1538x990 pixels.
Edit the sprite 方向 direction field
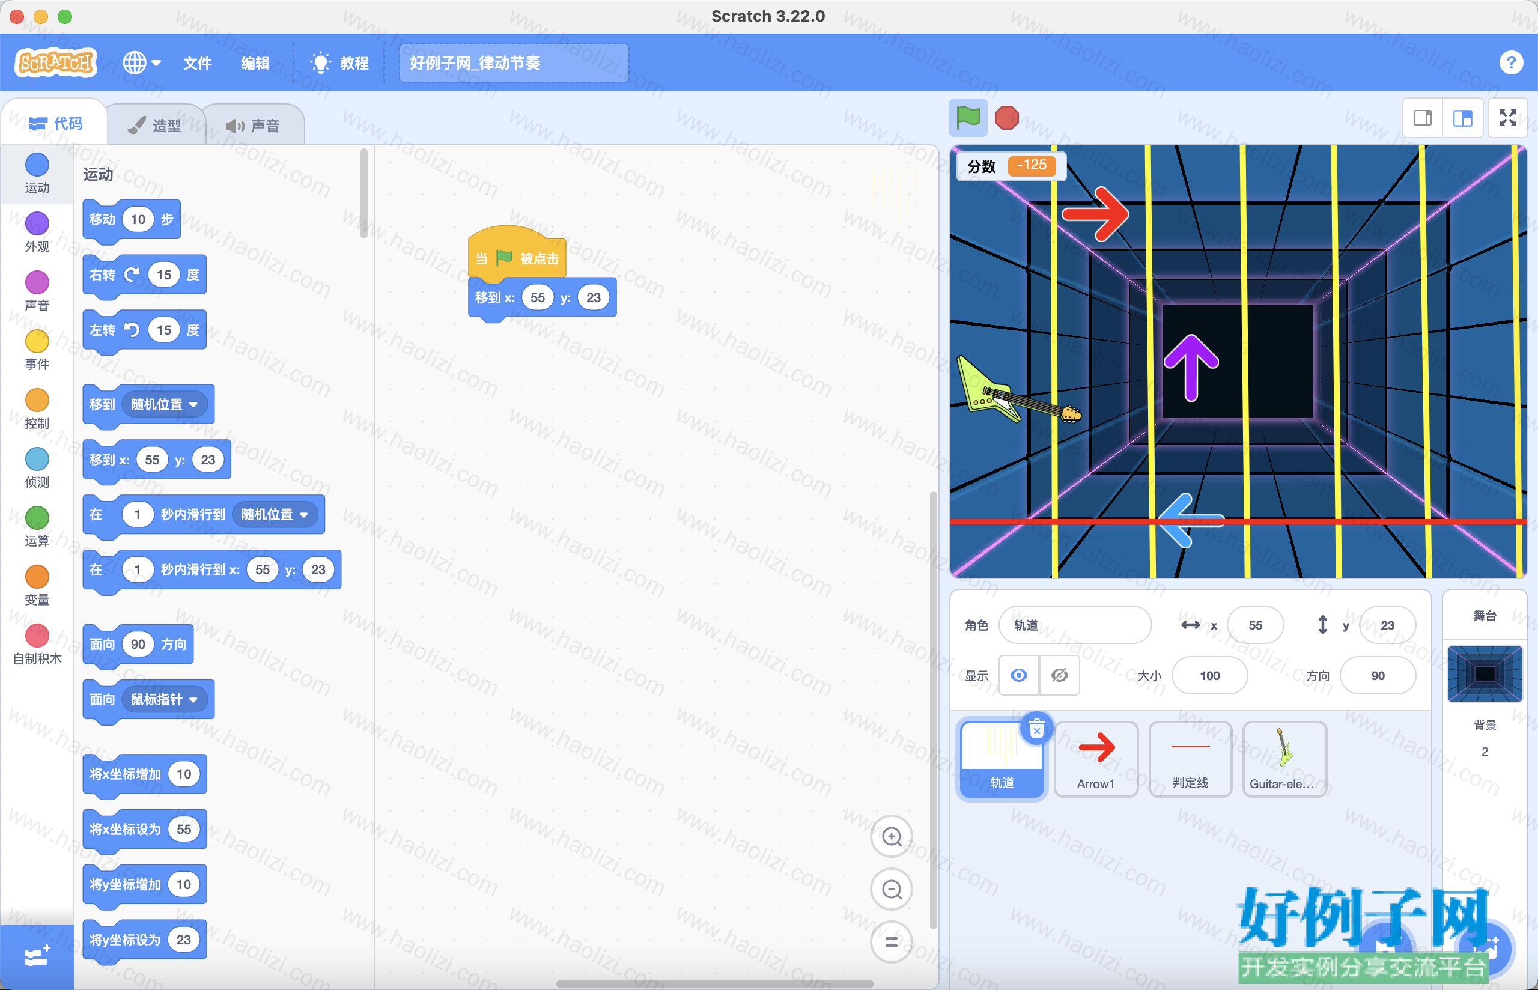click(1378, 675)
